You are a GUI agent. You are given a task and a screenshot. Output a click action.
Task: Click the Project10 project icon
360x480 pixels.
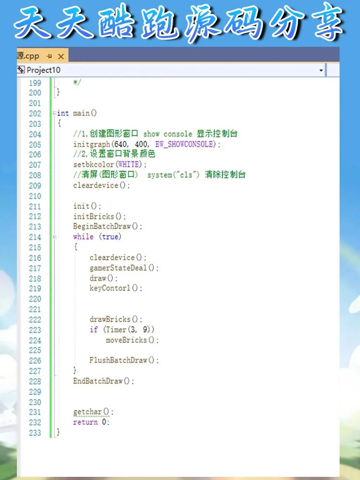tap(21, 70)
